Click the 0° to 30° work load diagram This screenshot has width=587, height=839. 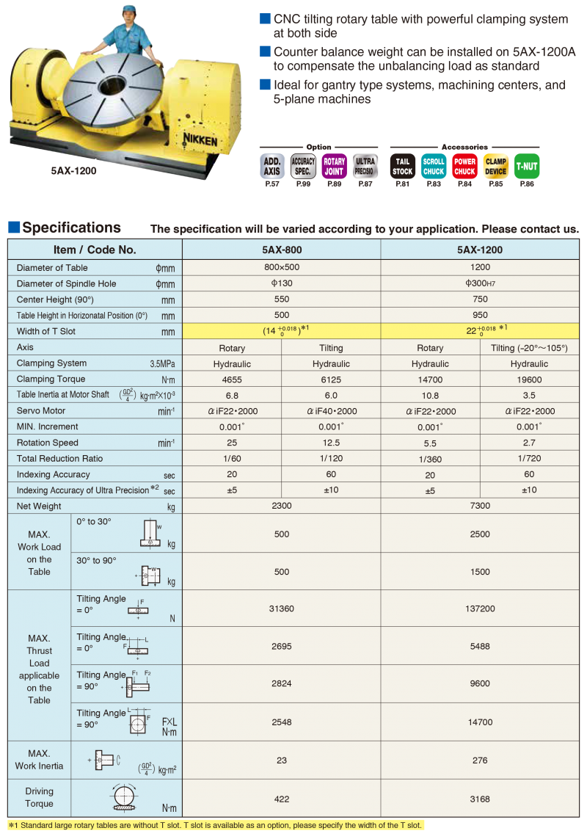point(150,533)
